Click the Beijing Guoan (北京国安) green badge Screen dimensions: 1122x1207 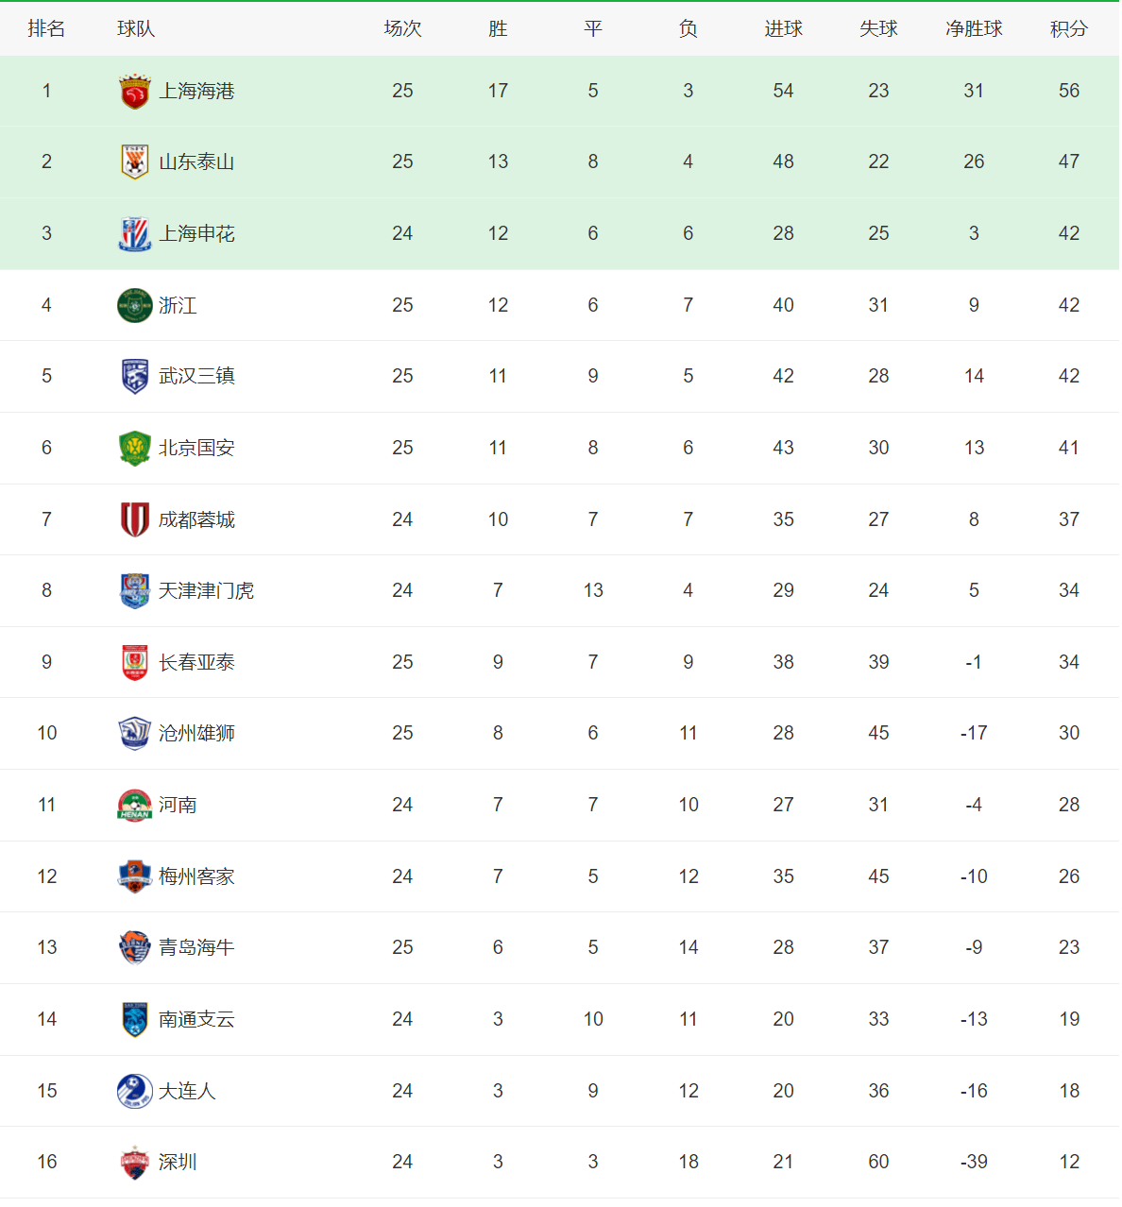135,449
